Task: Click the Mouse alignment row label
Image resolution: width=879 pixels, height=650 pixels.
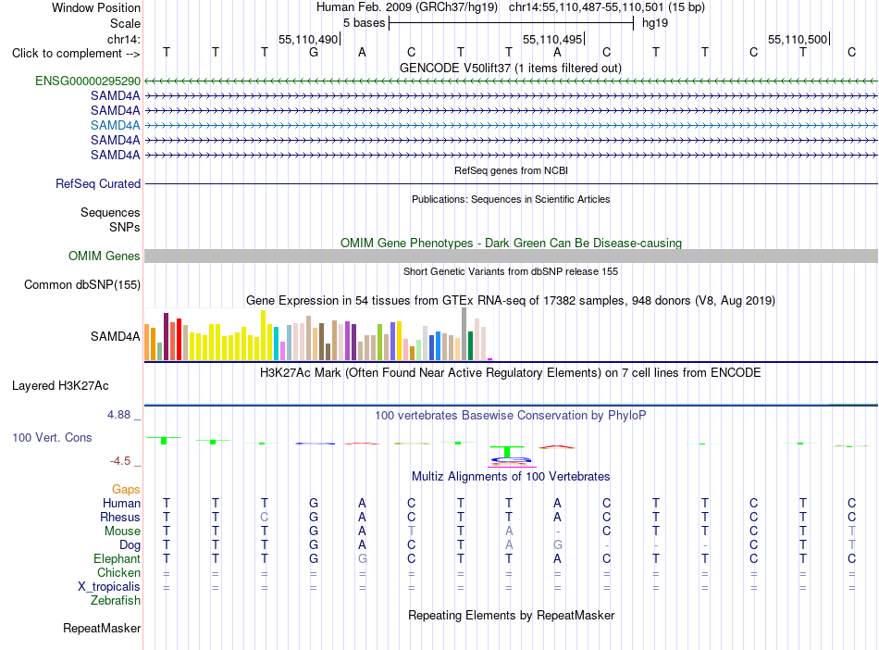Action: tap(123, 531)
